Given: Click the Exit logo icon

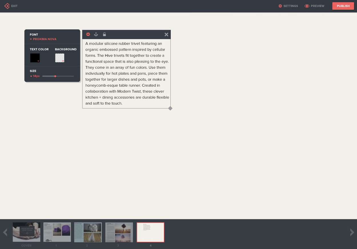Looking at the screenshot, I should [7, 6].
